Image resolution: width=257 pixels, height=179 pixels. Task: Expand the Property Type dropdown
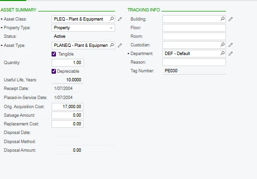(111, 28)
